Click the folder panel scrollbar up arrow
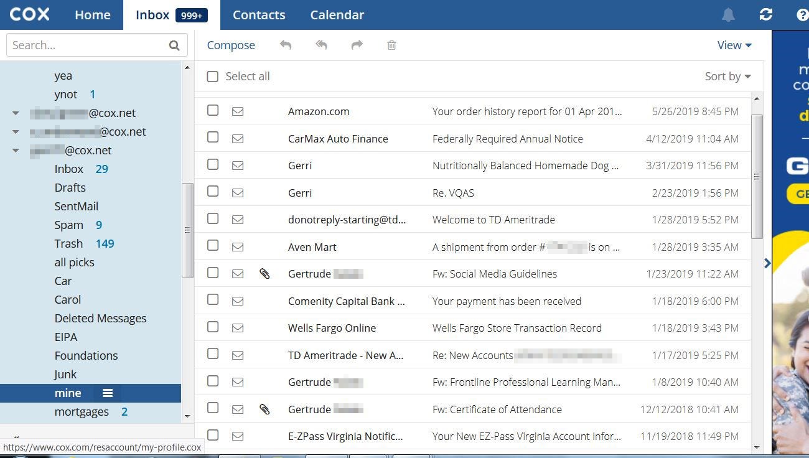This screenshot has height=458, width=809. point(187,67)
